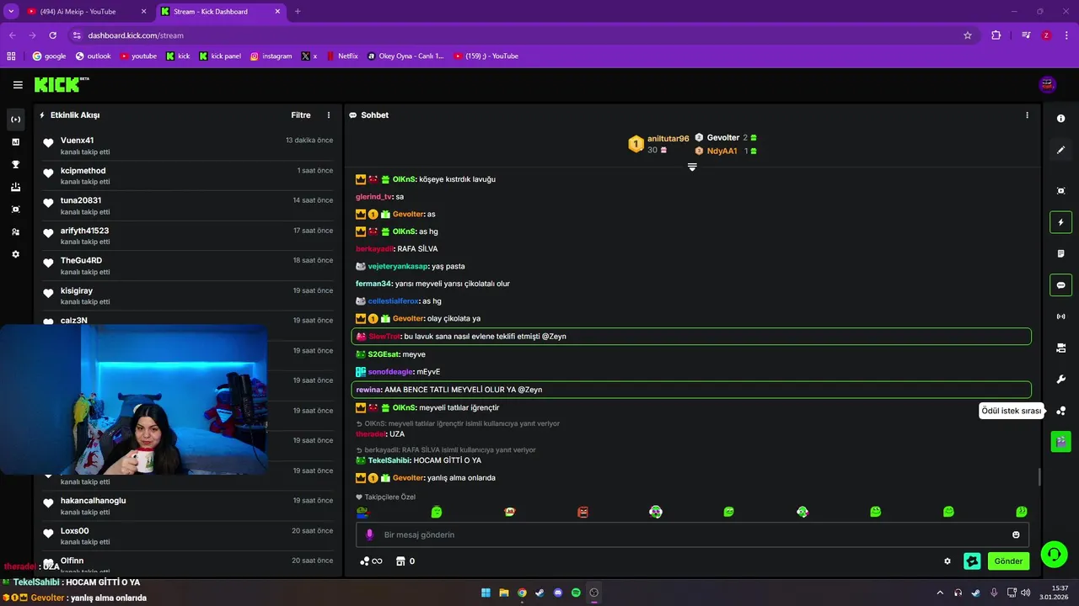Select the Stream - Kick Dashboard tab

click(x=221, y=12)
